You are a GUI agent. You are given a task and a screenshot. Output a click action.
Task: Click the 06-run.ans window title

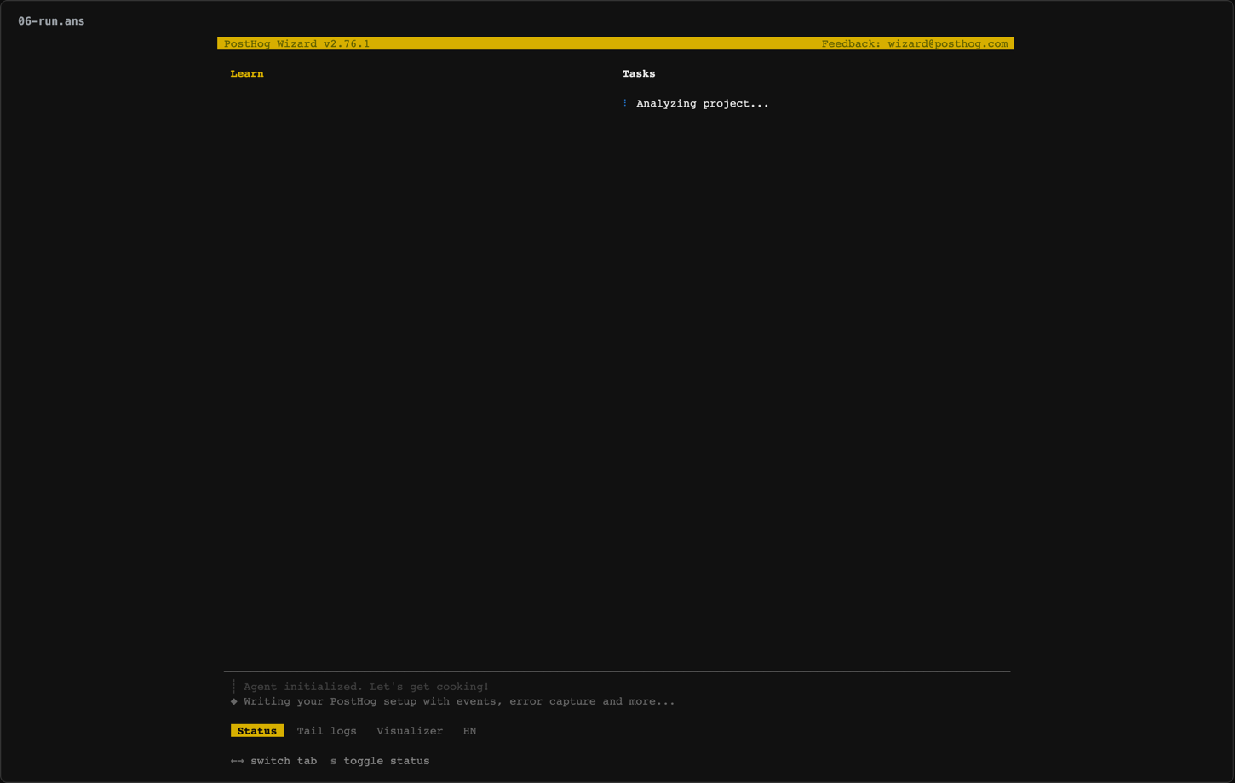click(x=51, y=21)
